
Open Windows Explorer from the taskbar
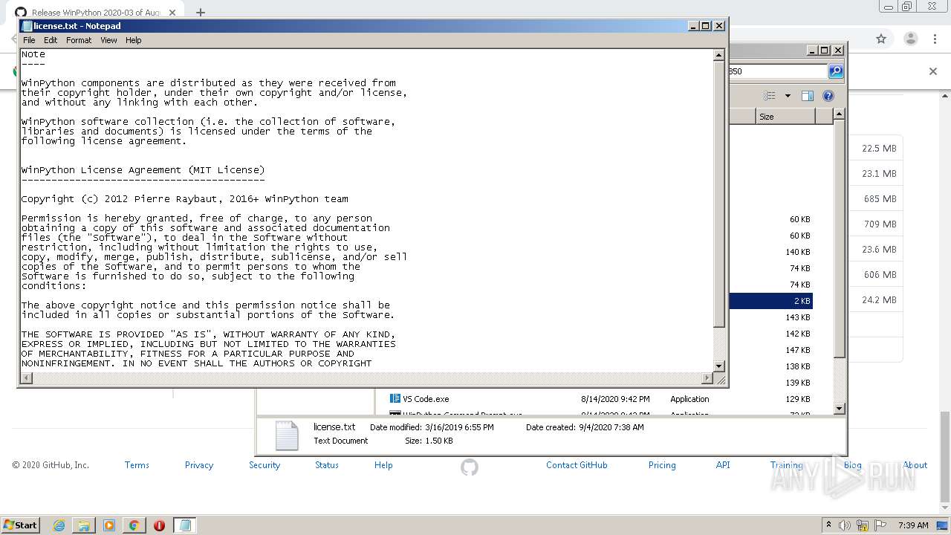[84, 525]
